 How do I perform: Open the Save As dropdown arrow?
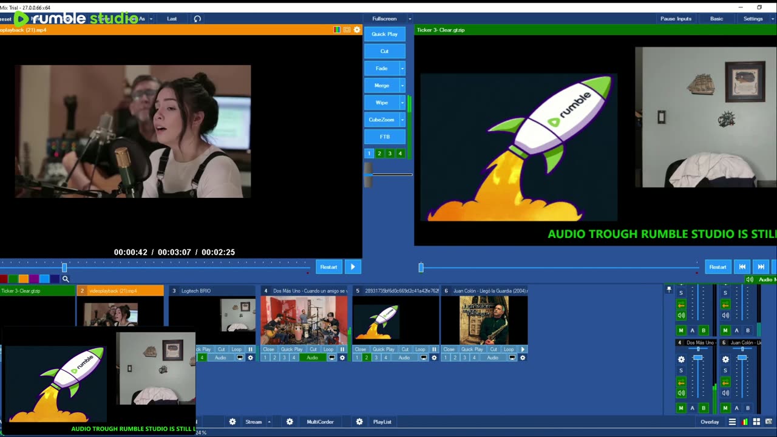[x=151, y=19]
